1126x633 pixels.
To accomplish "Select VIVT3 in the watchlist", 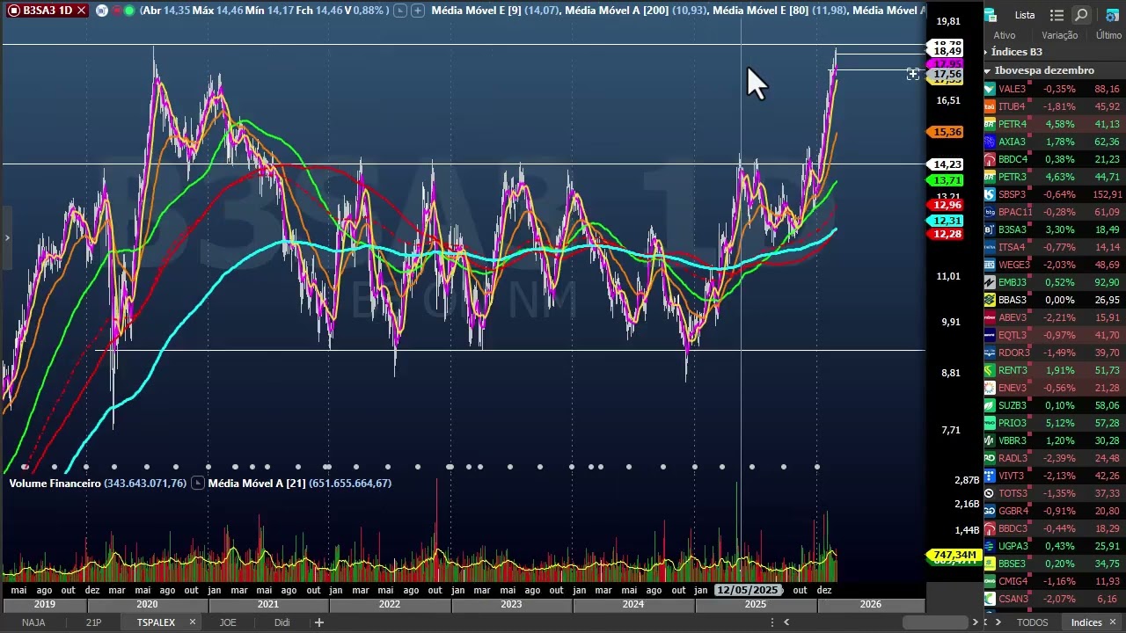I will [1054, 476].
